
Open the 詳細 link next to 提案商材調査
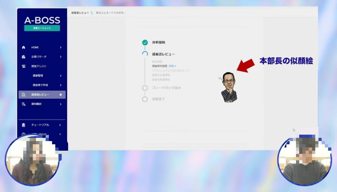coord(172,66)
